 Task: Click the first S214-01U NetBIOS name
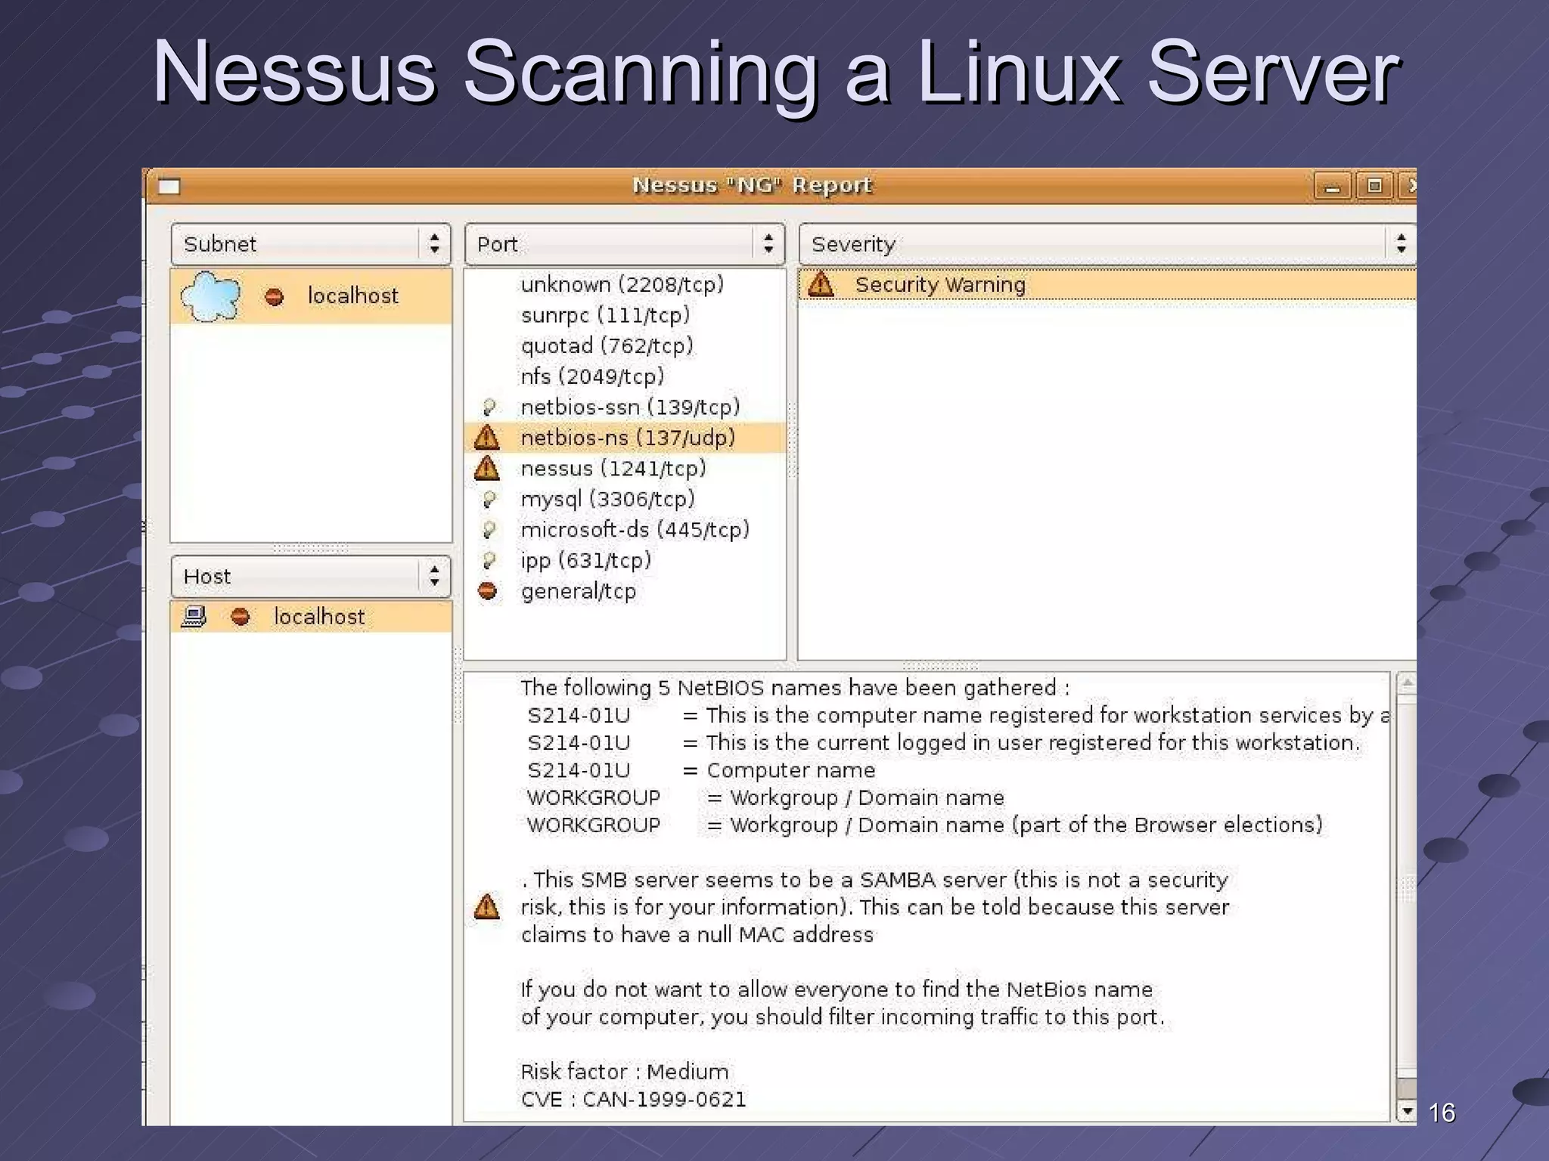click(x=579, y=715)
